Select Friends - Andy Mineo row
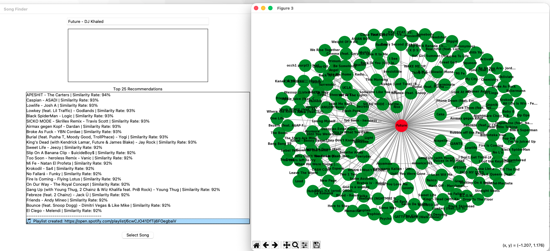 point(138,200)
